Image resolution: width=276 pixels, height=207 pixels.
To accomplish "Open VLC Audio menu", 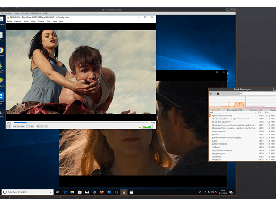I will [x=26, y=21].
